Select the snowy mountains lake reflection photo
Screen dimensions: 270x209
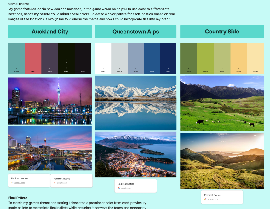pos(135,103)
